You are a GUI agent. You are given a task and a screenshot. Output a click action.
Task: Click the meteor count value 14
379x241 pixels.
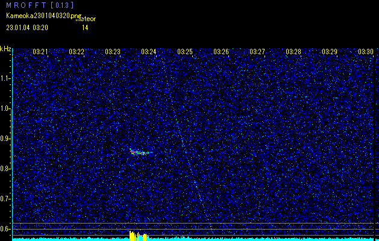[85, 28]
